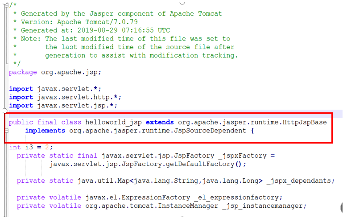This screenshot has width=343, height=218.
Task: Click comment line 'the last modified time of the source'
Action: [140, 47]
